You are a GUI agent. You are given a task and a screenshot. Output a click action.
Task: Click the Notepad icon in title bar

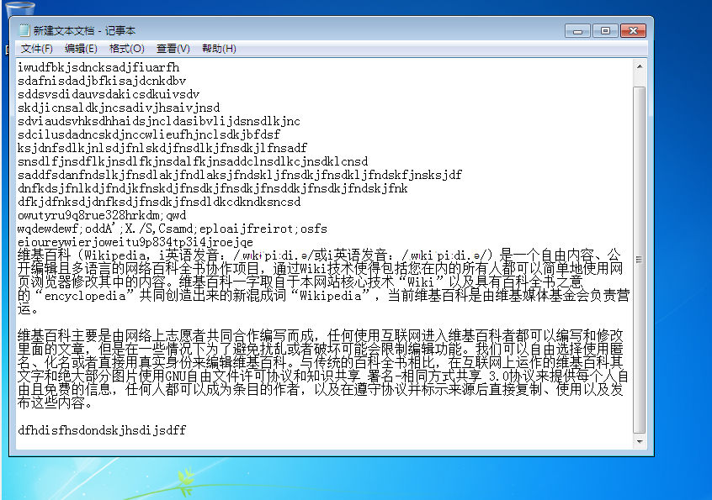pyautogui.click(x=24, y=30)
